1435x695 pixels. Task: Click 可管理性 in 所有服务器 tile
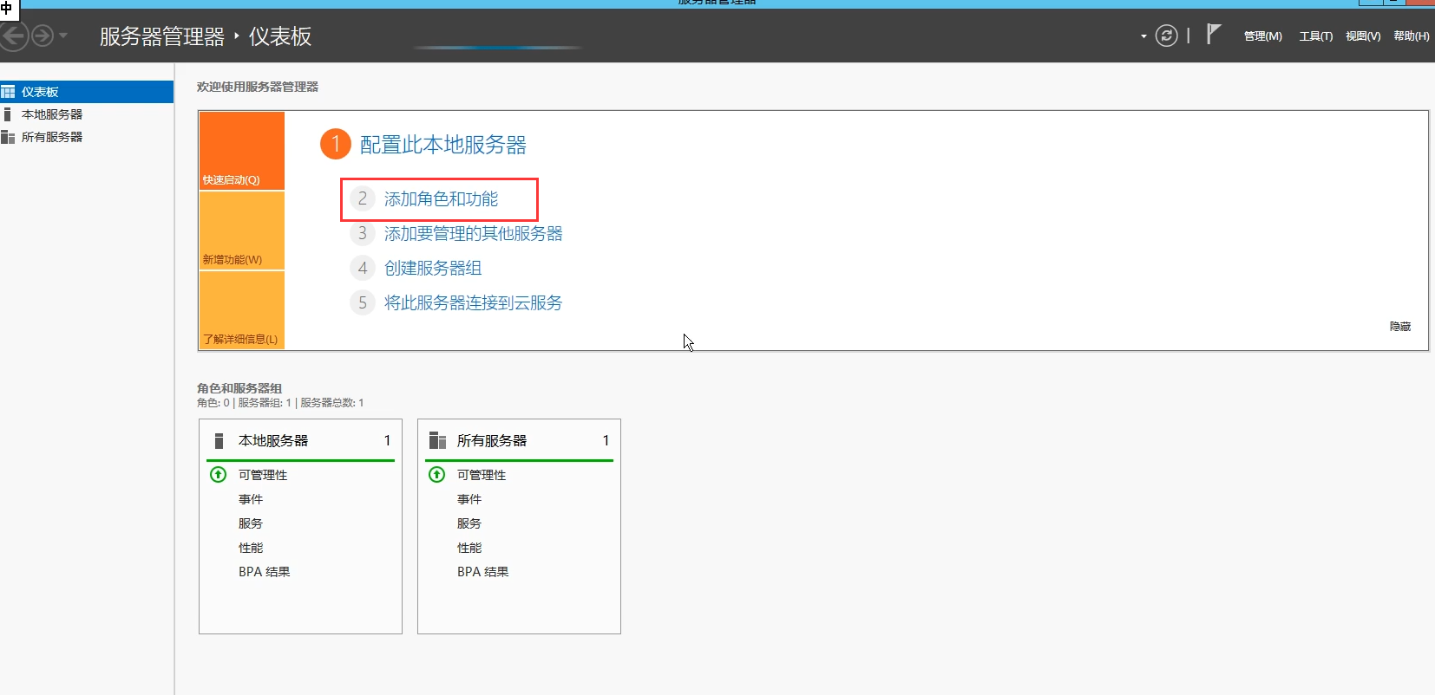[482, 475]
